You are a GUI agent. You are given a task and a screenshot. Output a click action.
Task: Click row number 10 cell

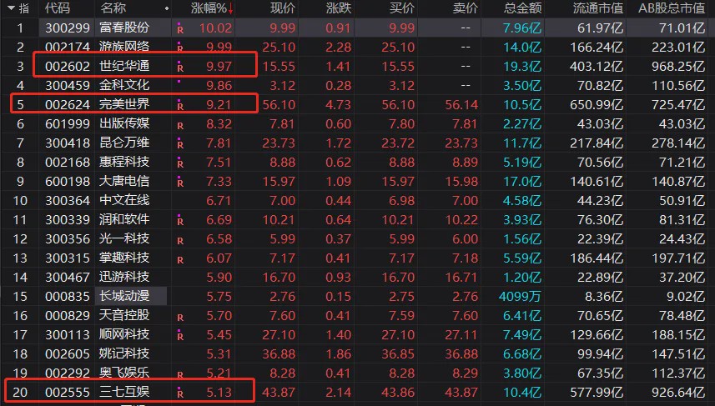pos(20,200)
